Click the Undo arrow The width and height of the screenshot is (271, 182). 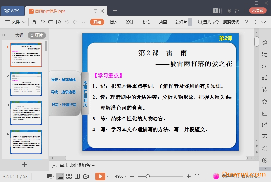(67, 22)
